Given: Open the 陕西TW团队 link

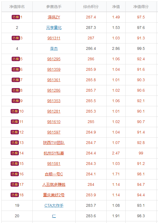Looking at the screenshot, I should click(54, 143).
